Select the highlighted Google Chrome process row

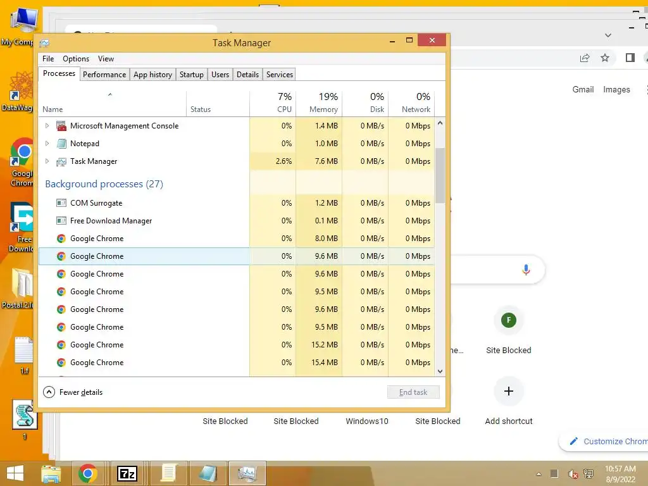(x=237, y=256)
